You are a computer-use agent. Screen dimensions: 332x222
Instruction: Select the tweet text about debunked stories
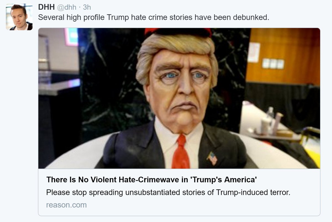tap(154, 18)
